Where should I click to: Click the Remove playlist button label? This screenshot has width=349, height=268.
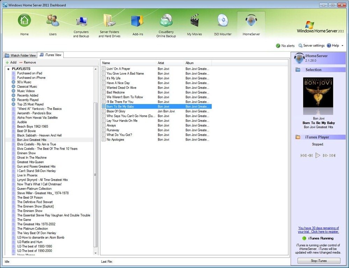(x=30, y=62)
